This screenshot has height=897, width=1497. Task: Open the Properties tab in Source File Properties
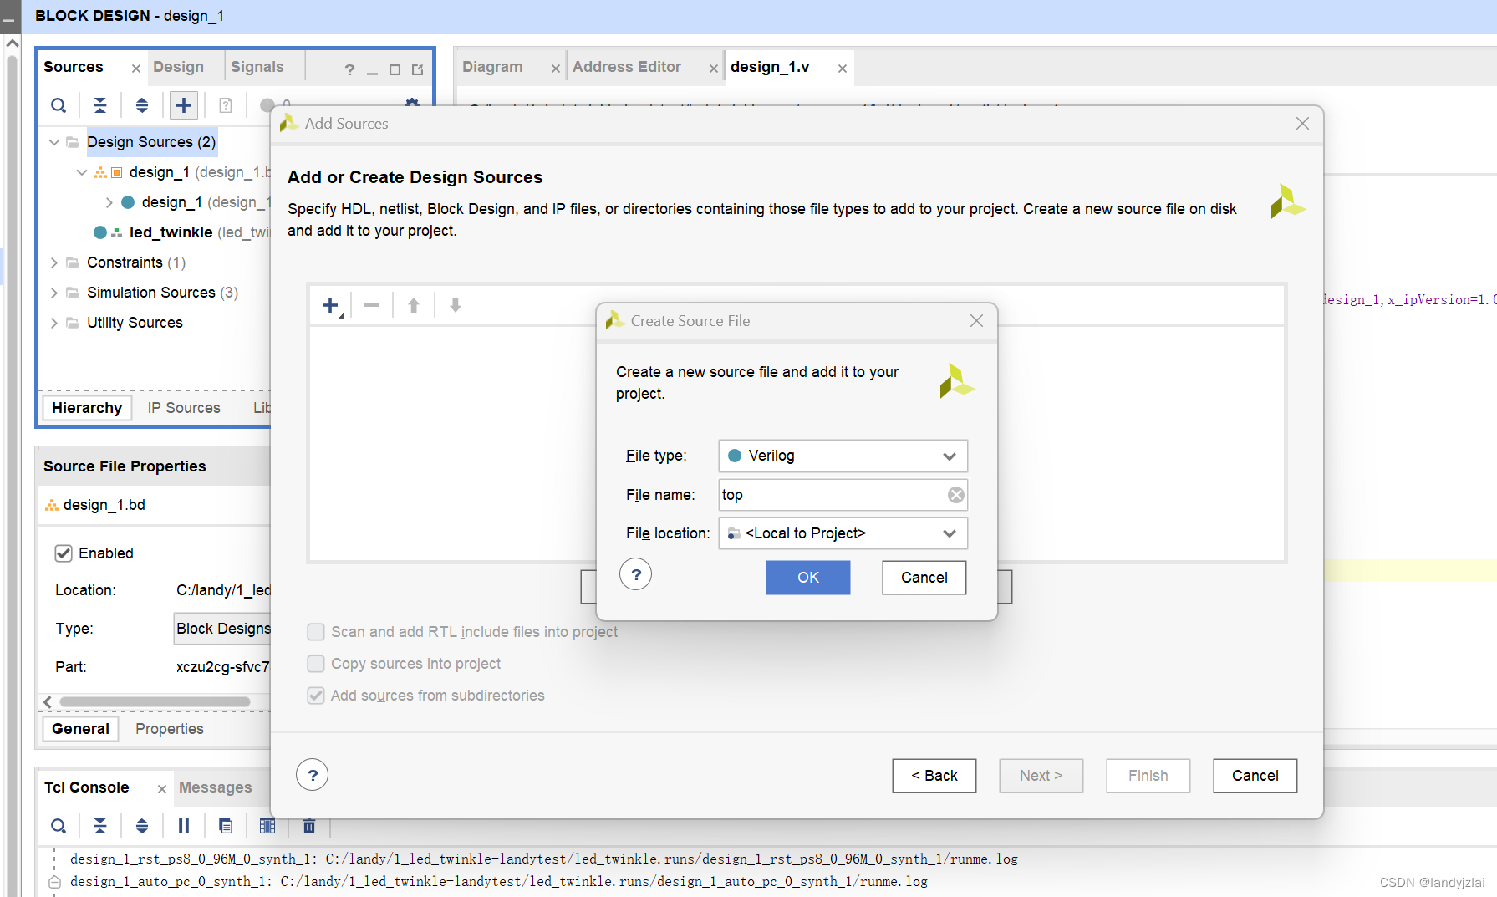[x=170, y=729]
